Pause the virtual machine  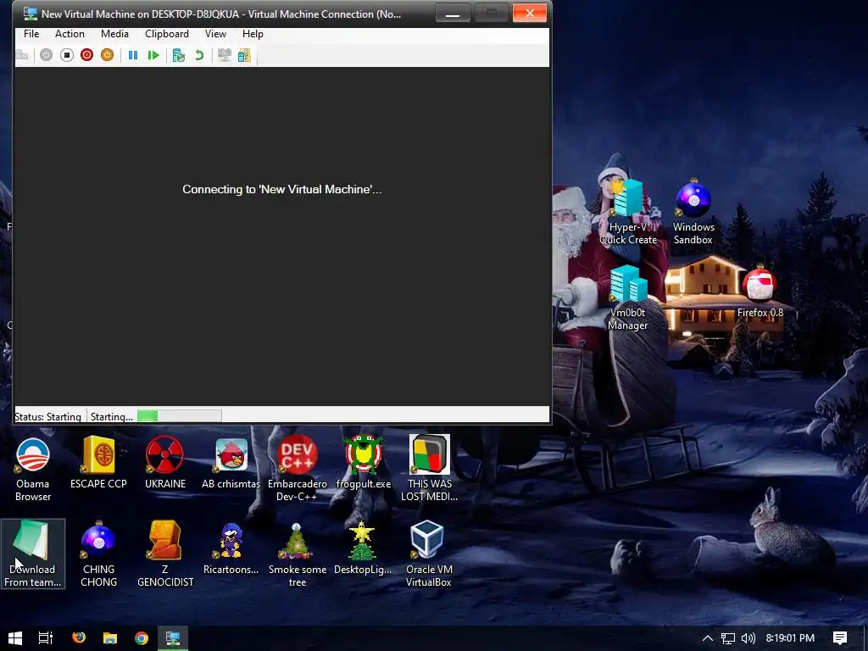tap(133, 55)
